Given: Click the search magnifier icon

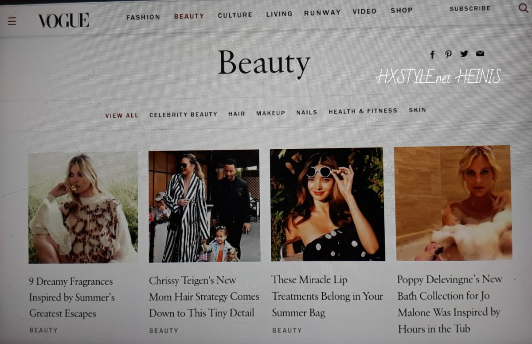Looking at the screenshot, I should coord(523,8).
